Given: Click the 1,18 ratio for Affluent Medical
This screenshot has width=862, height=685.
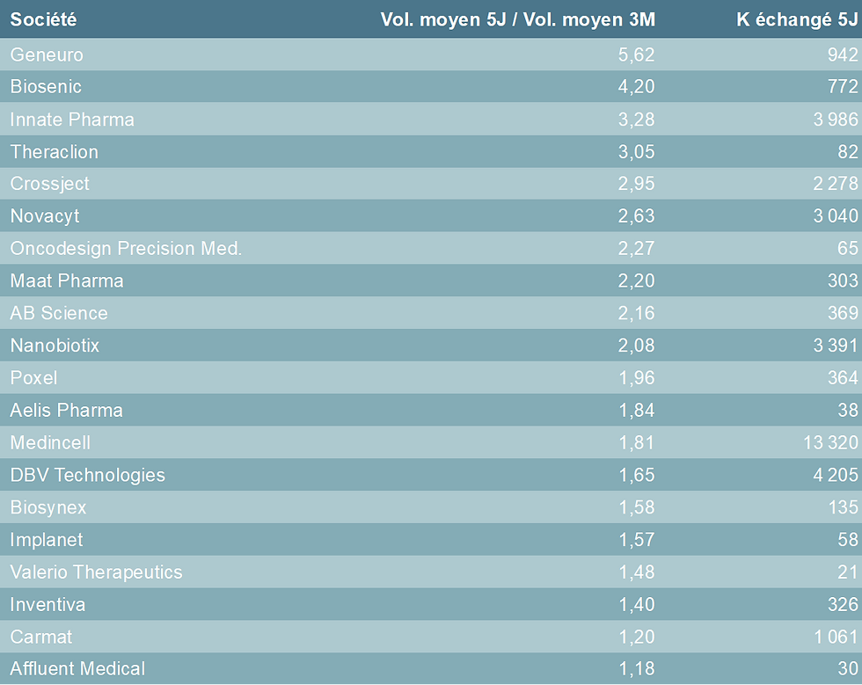Looking at the screenshot, I should tap(637, 668).
